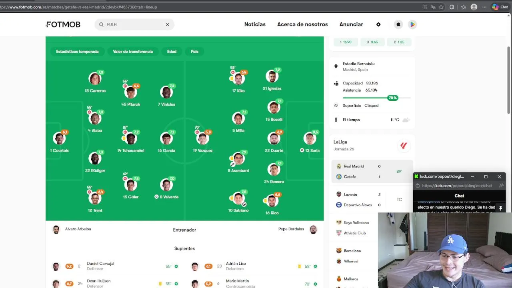Open Satriano player photo
Screen dimensions: 512x288
point(238,198)
